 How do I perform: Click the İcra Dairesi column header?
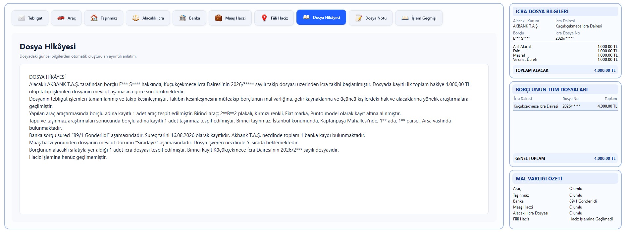coord(523,99)
